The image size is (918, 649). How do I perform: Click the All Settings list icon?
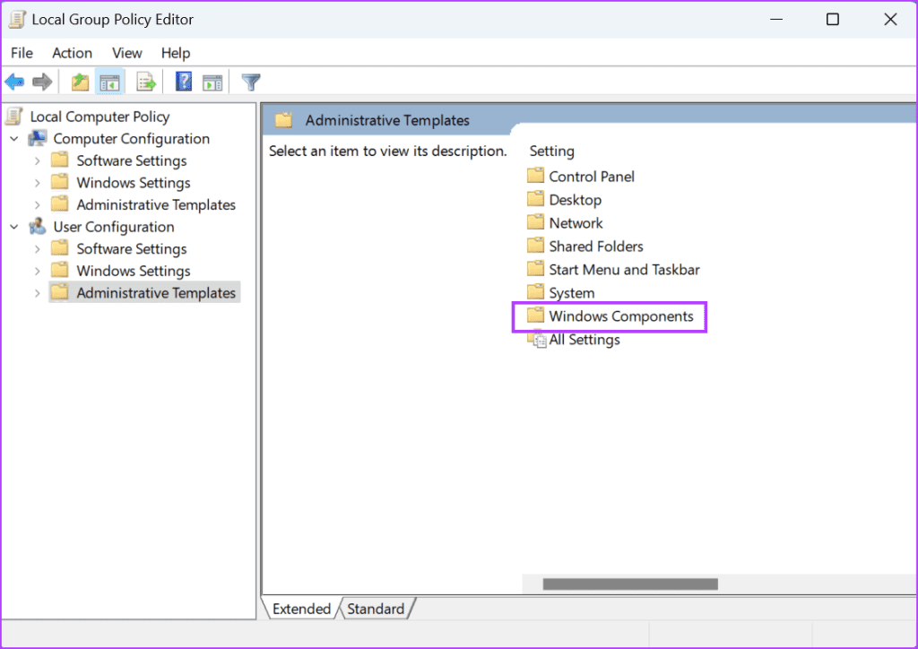[x=537, y=340]
